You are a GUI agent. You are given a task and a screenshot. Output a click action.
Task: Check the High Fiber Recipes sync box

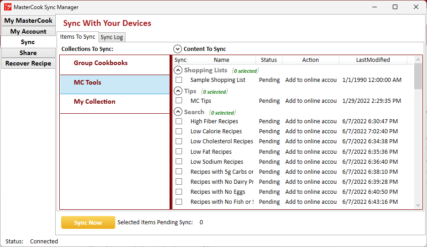pyautogui.click(x=179, y=121)
